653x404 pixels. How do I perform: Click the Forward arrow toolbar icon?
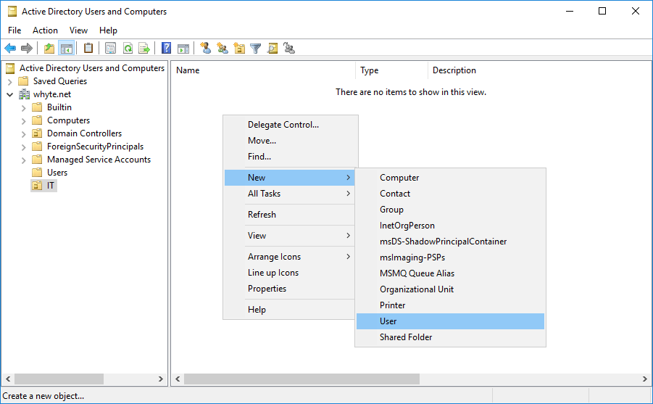coord(27,49)
